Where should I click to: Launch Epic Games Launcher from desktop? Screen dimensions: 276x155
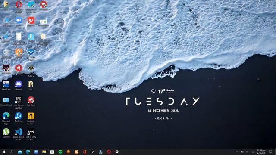pos(19,102)
